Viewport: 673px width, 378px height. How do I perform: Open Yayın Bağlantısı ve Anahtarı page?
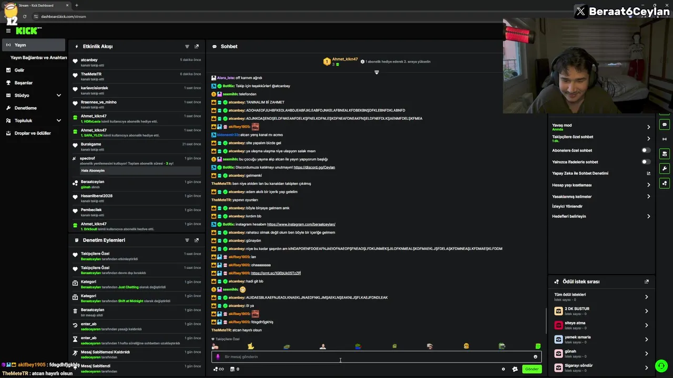tap(38, 58)
